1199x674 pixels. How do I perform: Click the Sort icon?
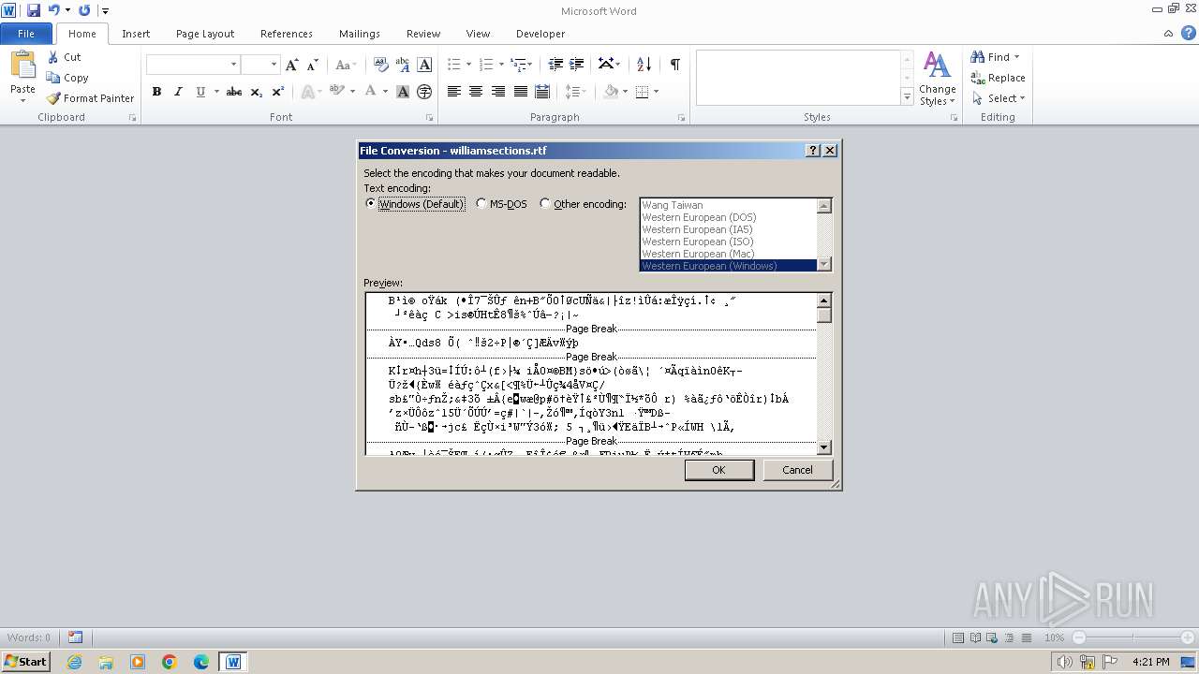point(644,65)
